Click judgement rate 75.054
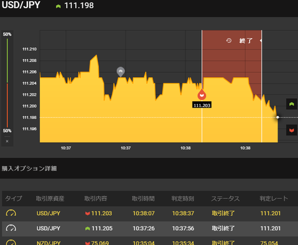The height and width of the screenshot is (245, 298). pos(269,243)
